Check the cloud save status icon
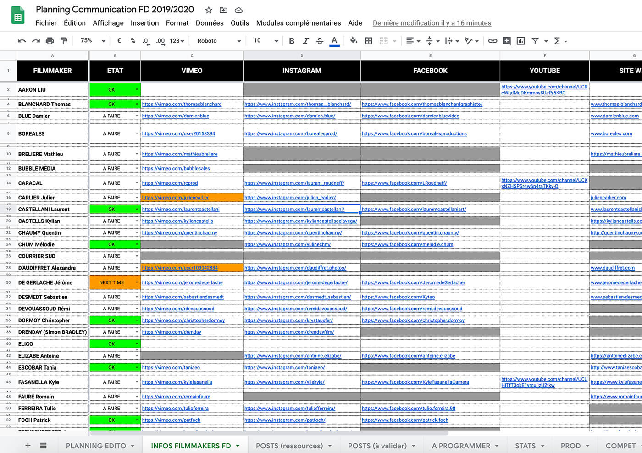This screenshot has height=453, width=642. [x=238, y=10]
